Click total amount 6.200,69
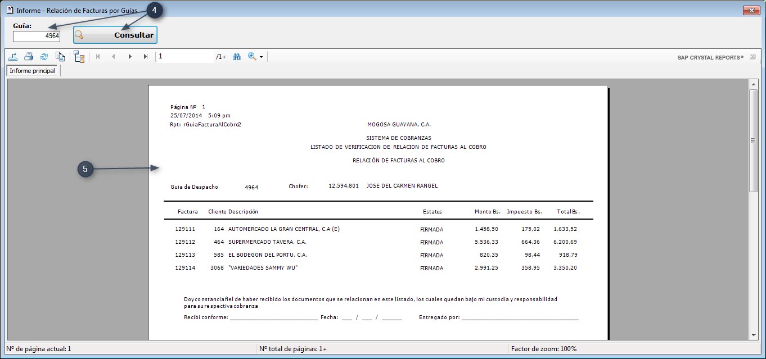The height and width of the screenshot is (359, 766). point(565,242)
